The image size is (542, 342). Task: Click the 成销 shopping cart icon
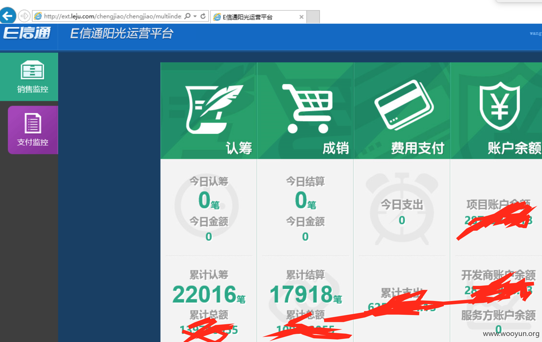pos(307,108)
